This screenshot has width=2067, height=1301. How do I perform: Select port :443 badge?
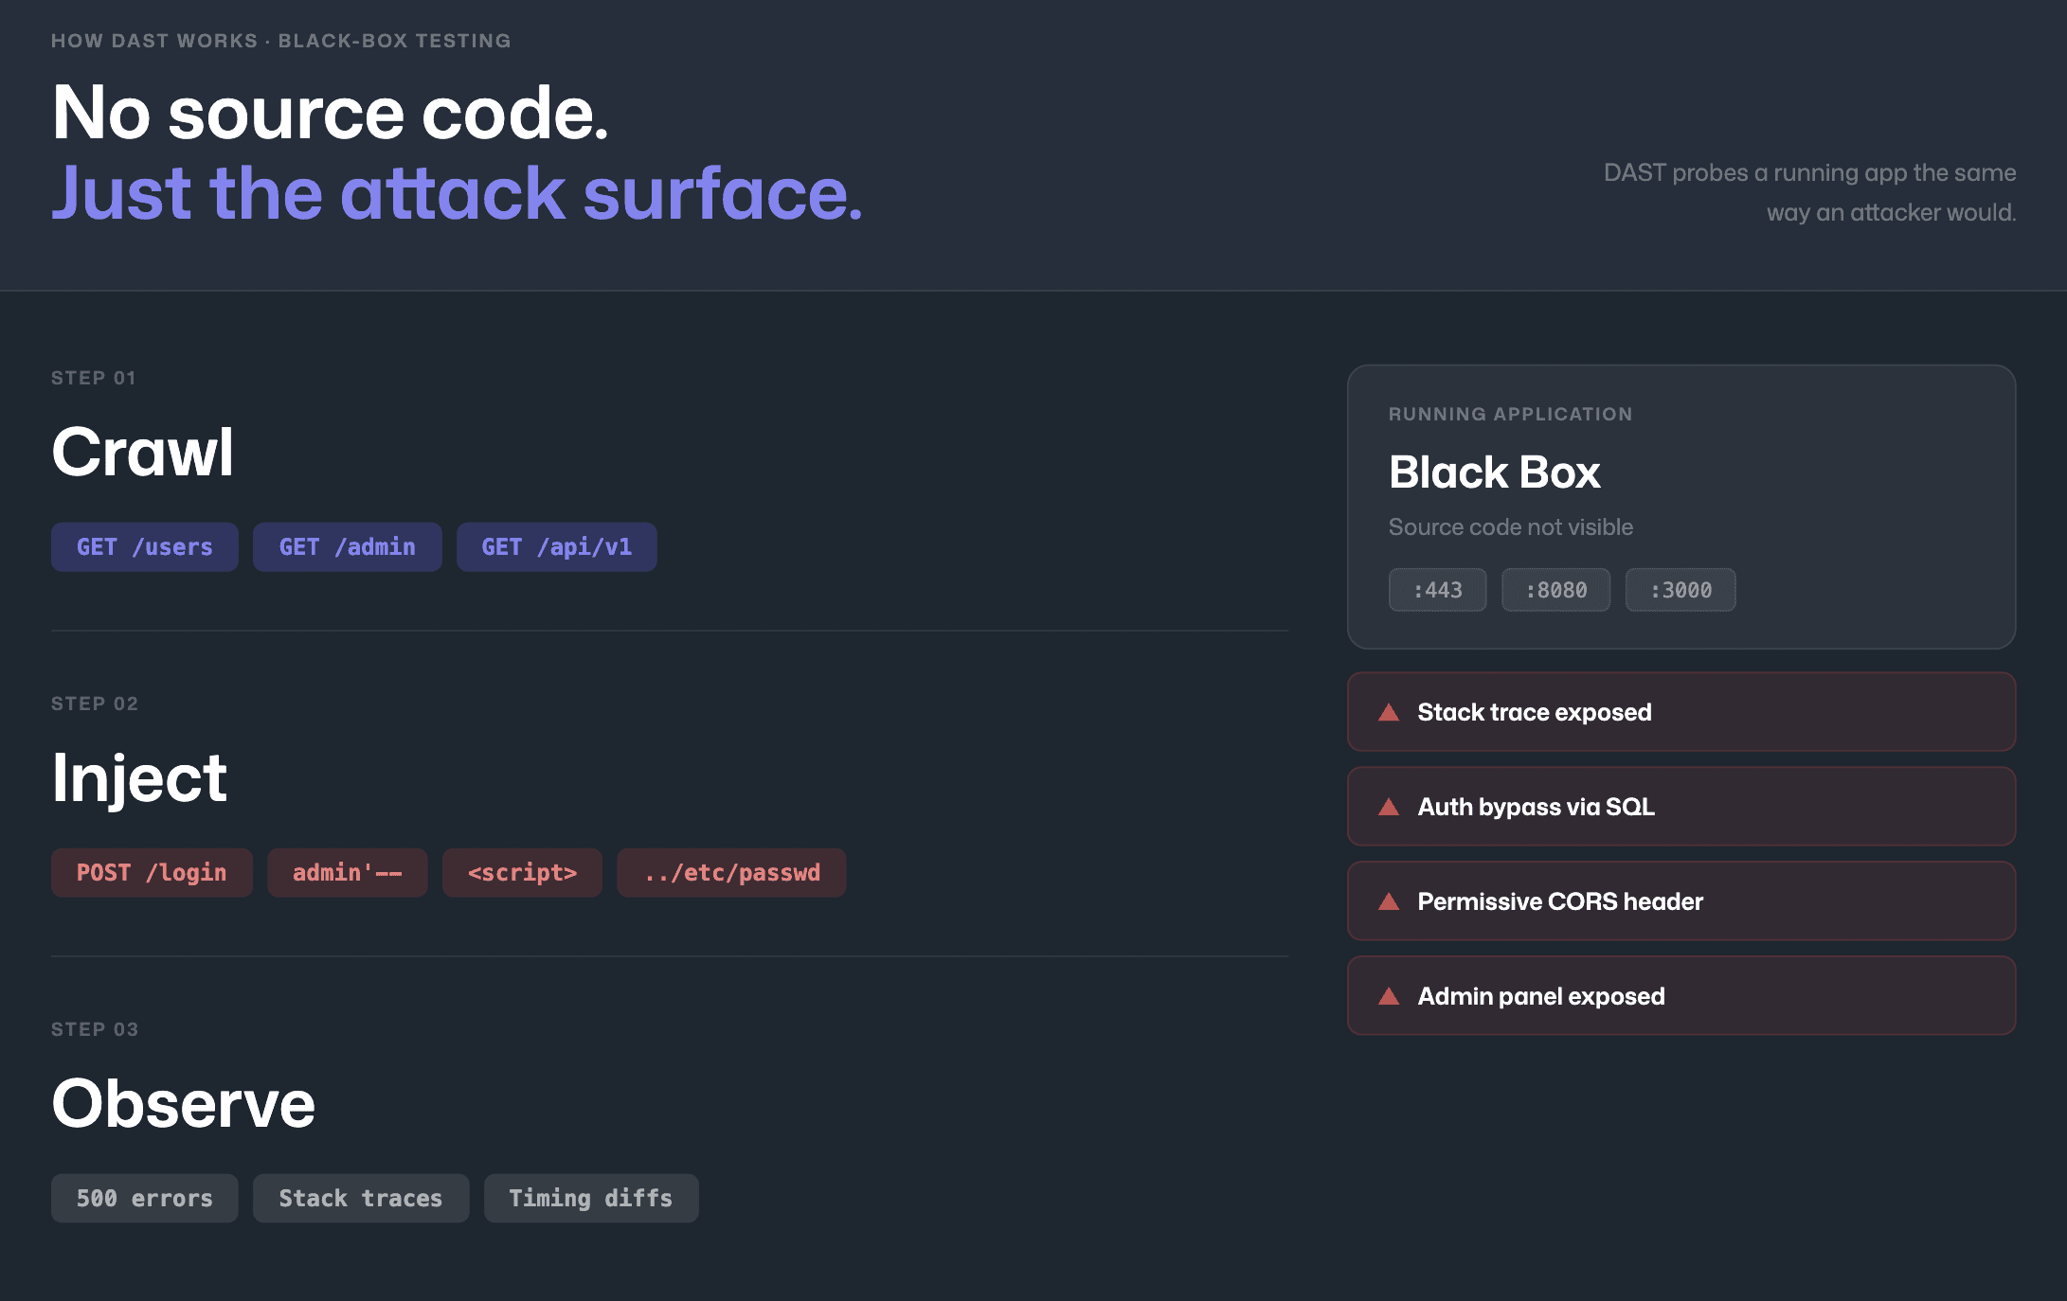[x=1437, y=590]
